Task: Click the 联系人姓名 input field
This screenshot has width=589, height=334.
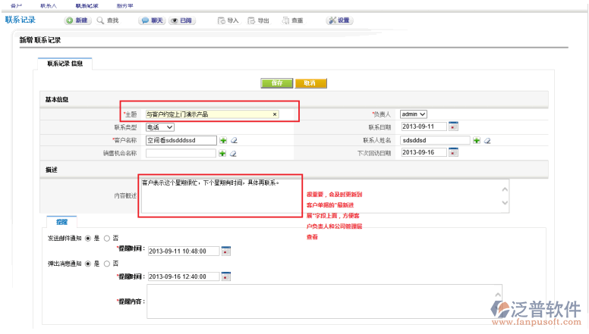Action: pyautogui.click(x=435, y=140)
